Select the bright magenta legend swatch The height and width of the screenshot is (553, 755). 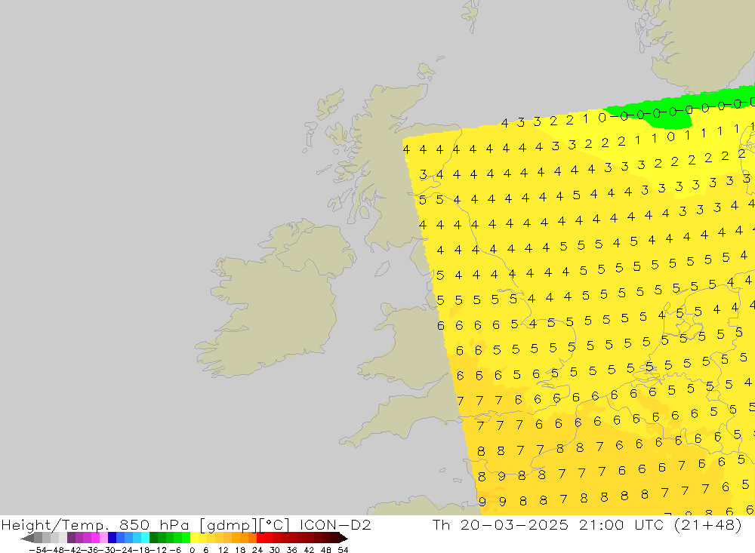[96, 538]
